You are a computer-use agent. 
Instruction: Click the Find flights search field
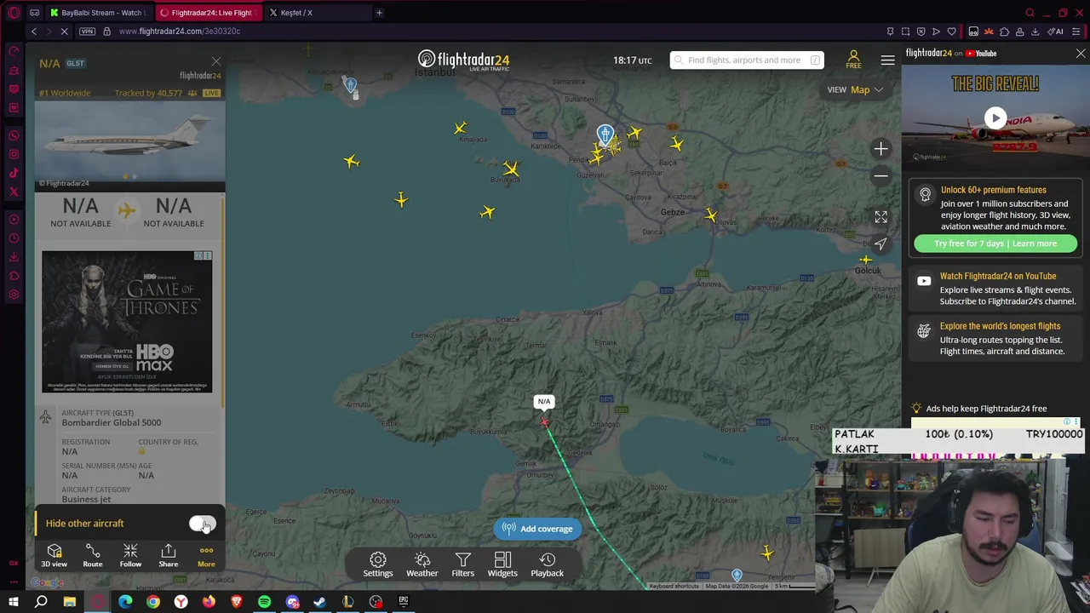point(746,60)
